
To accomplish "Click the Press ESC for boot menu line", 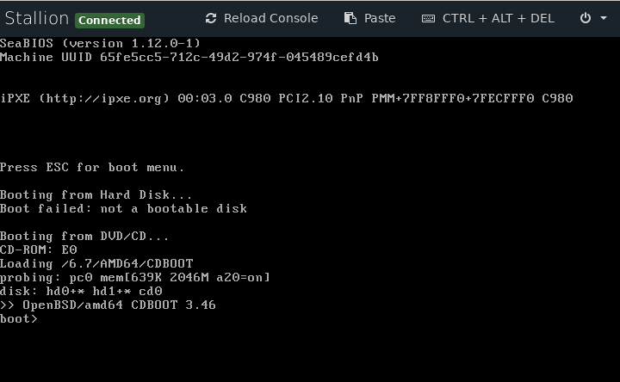I will pyautogui.click(x=92, y=168).
